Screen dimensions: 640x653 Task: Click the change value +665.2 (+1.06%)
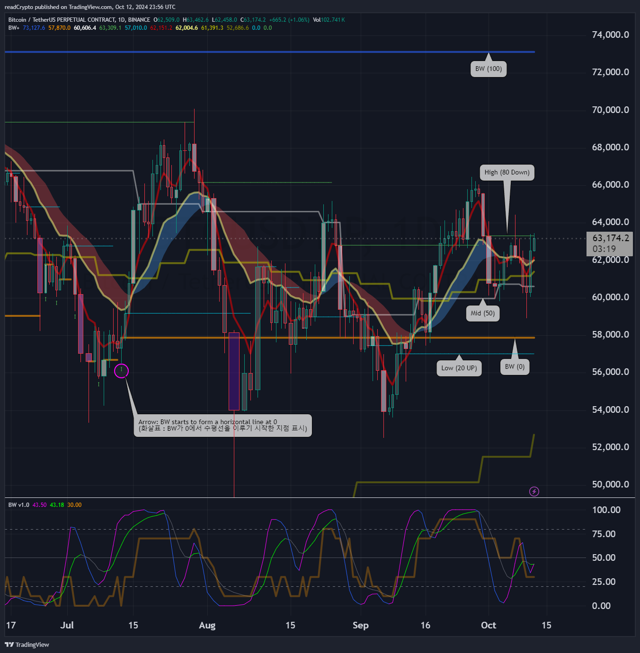point(289,20)
